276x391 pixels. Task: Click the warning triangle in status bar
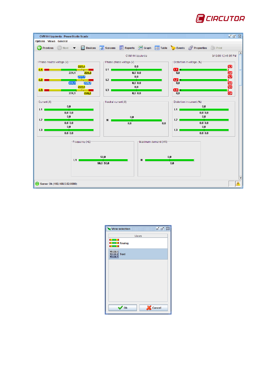pos(238,184)
